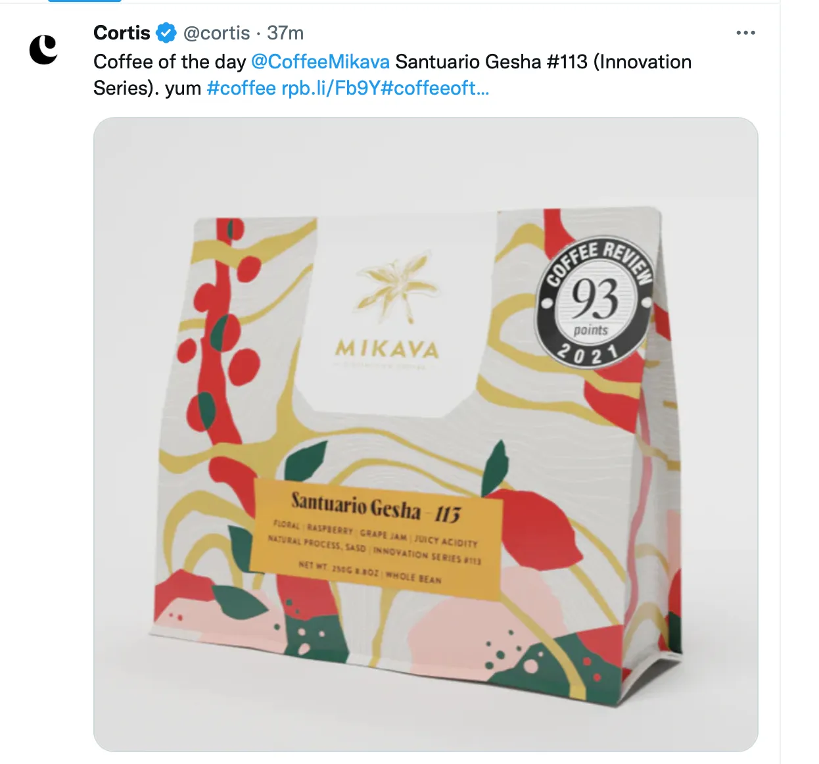This screenshot has height=764, width=819.
Task: Click the MIKAVA wordmark on the bag
Action: (386, 348)
